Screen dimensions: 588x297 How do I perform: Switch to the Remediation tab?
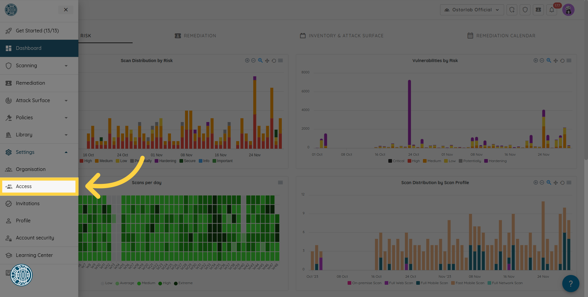tap(195, 36)
